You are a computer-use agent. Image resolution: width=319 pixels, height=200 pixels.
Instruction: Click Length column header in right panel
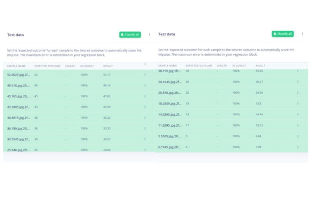click(222, 66)
